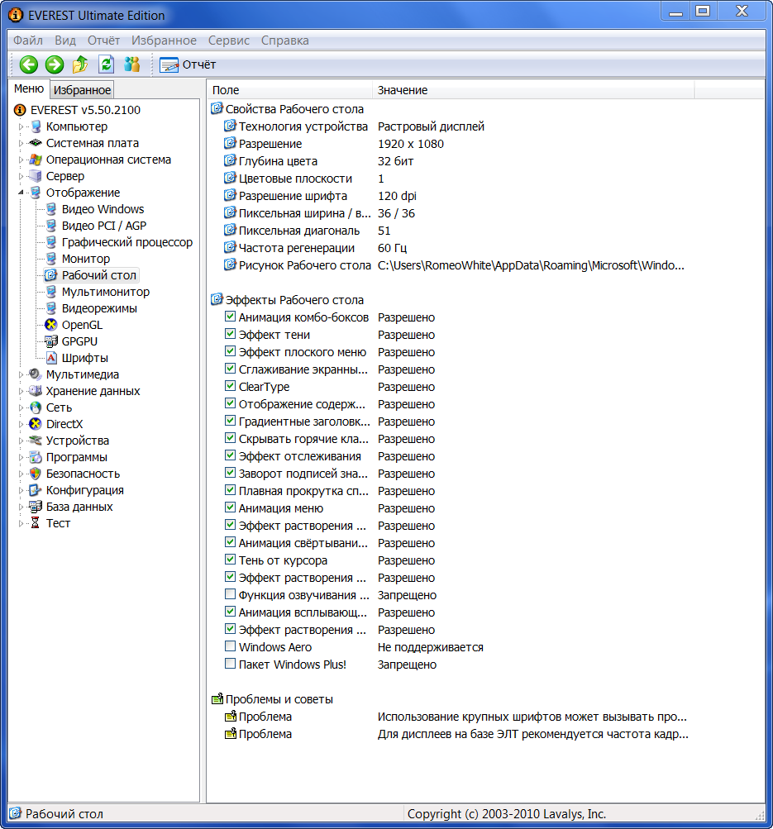Expand the Операционная система node arrow
Screen dimensions: 773x829
pos(21,160)
